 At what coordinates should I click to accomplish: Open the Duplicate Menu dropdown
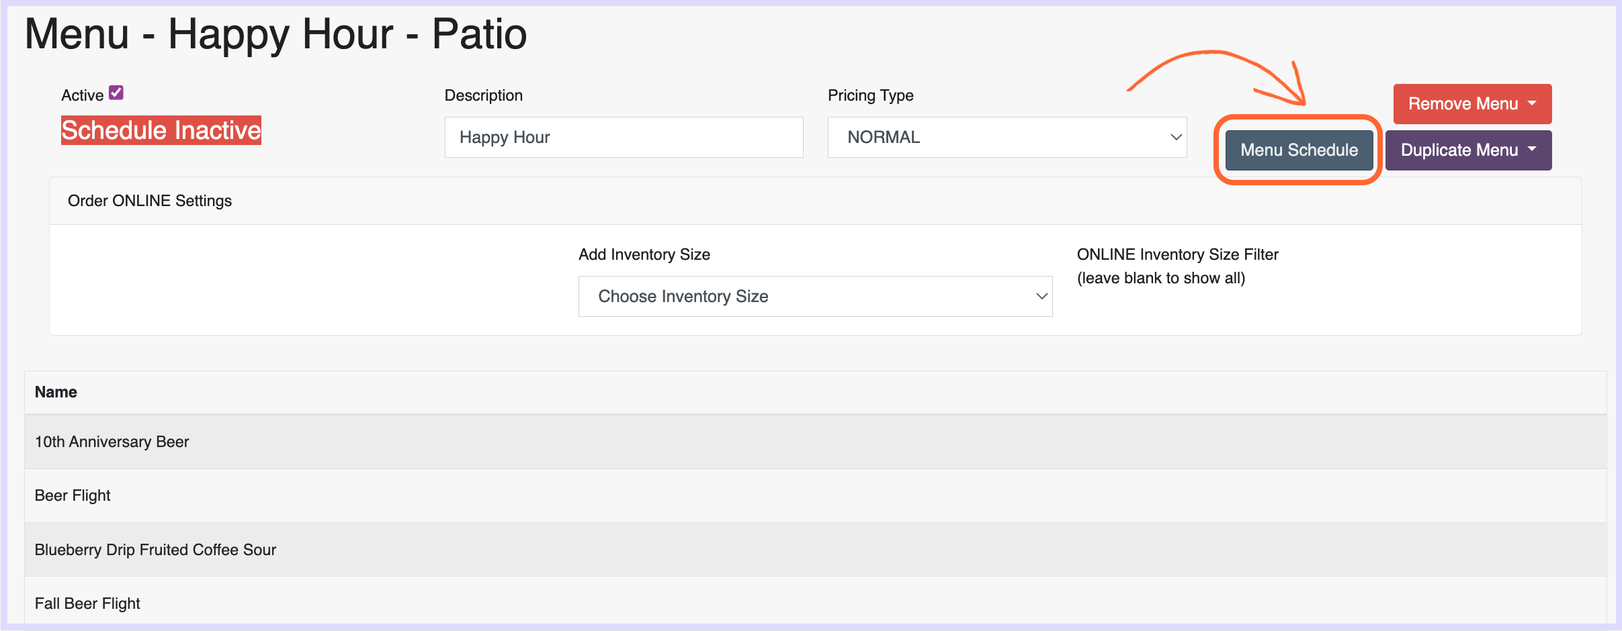point(1468,150)
